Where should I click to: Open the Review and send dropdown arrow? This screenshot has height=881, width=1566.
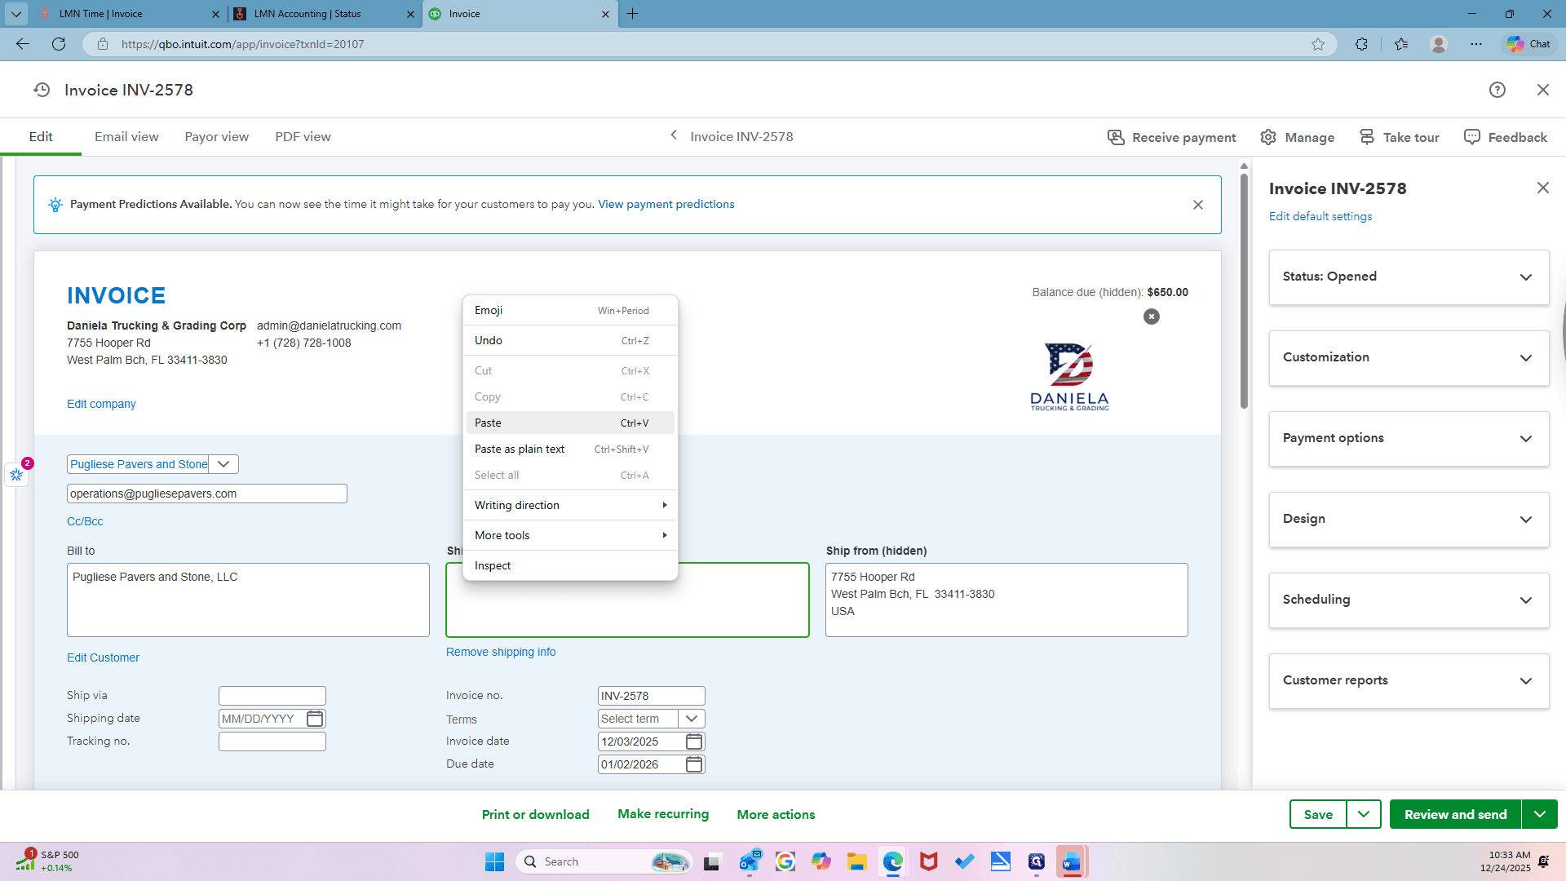(x=1540, y=814)
